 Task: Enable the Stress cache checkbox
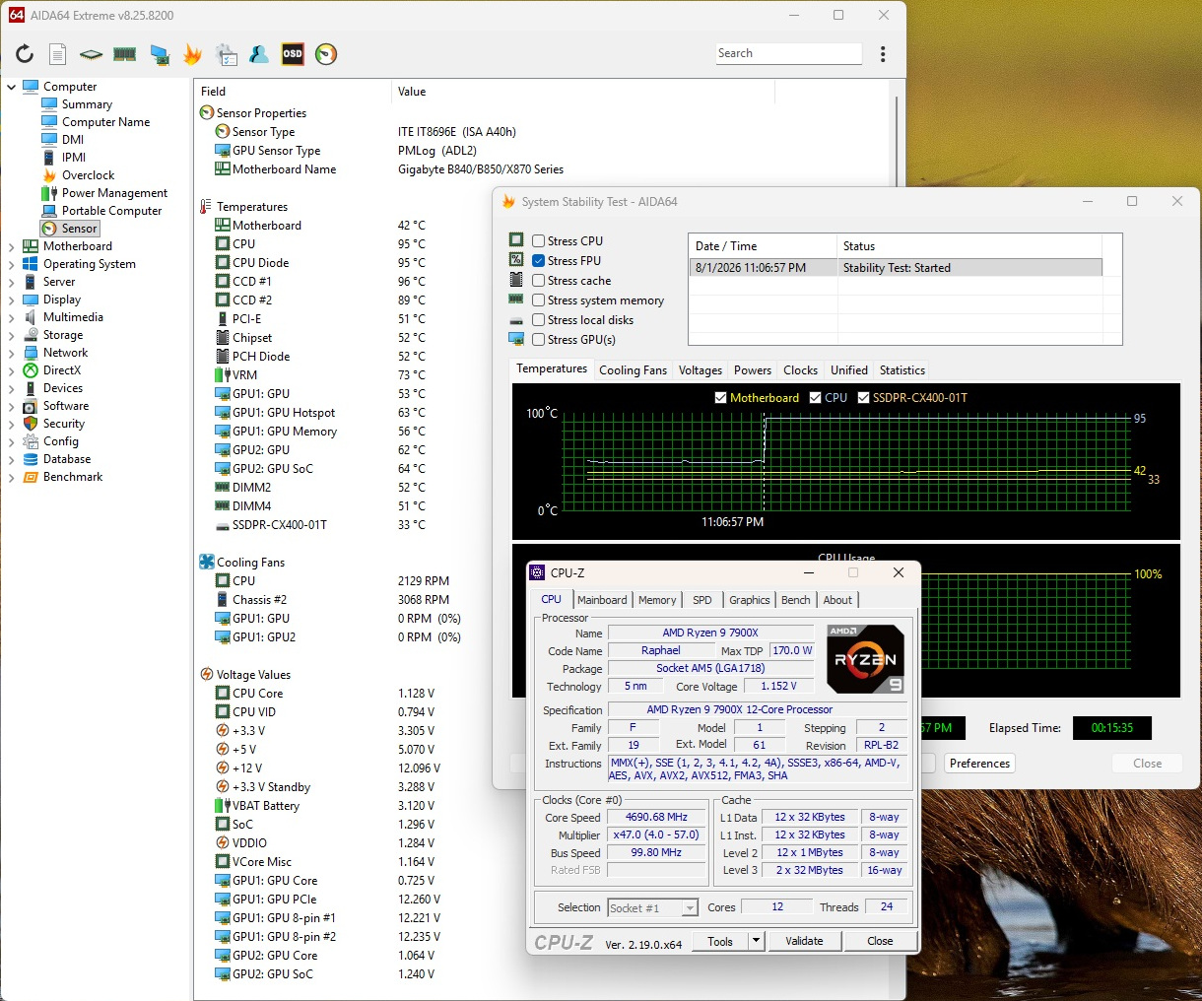(x=539, y=281)
